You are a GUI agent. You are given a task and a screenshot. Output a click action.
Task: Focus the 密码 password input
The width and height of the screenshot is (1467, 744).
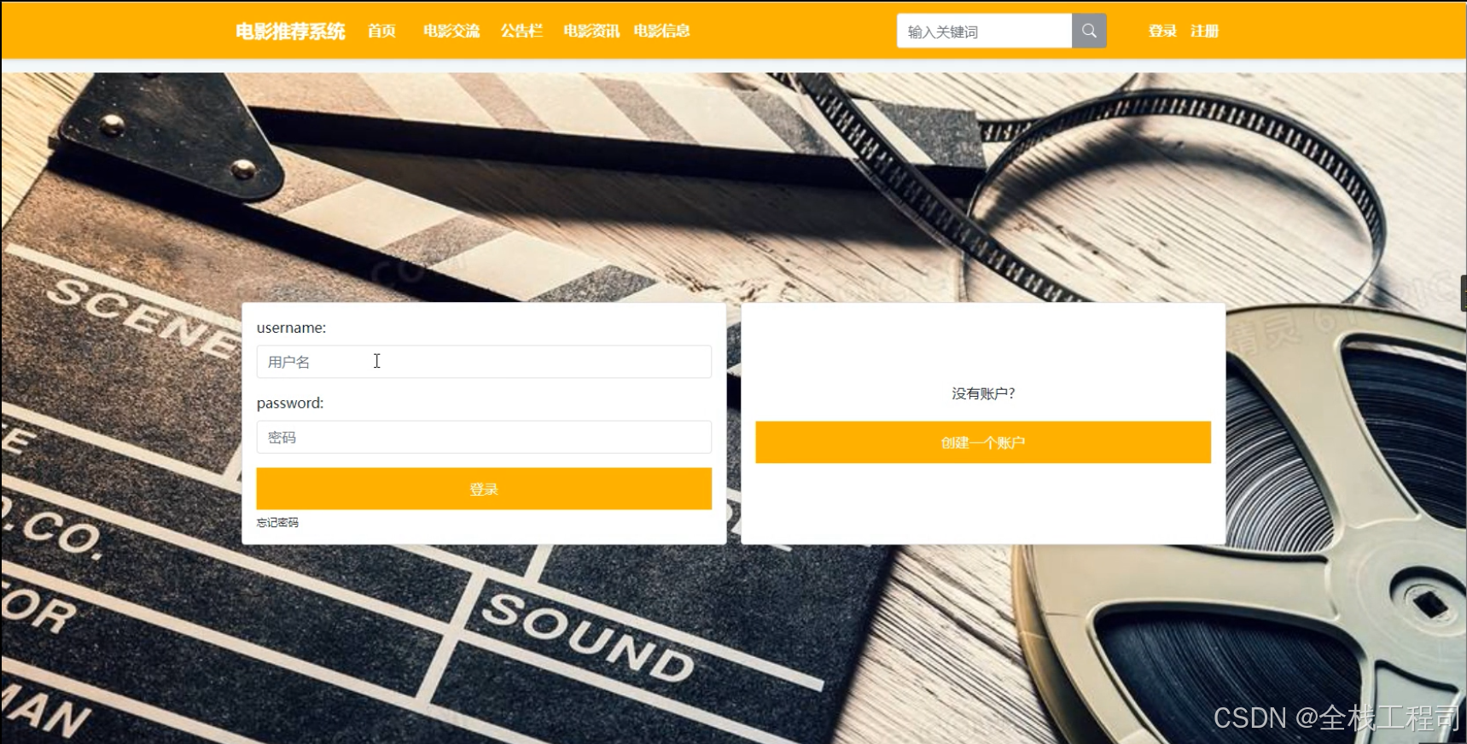[x=484, y=437]
